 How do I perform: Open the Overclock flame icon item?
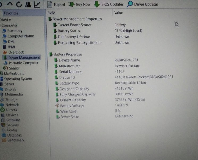pyautogui.click(x=16, y=52)
